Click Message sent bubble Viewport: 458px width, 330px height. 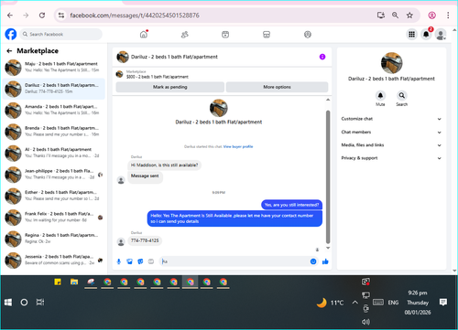tap(145, 176)
